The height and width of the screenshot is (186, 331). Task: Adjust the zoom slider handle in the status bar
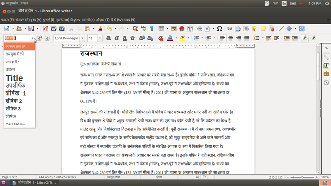click(x=302, y=177)
